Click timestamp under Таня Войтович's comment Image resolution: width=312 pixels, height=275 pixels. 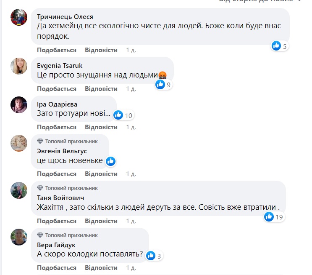[131, 221]
